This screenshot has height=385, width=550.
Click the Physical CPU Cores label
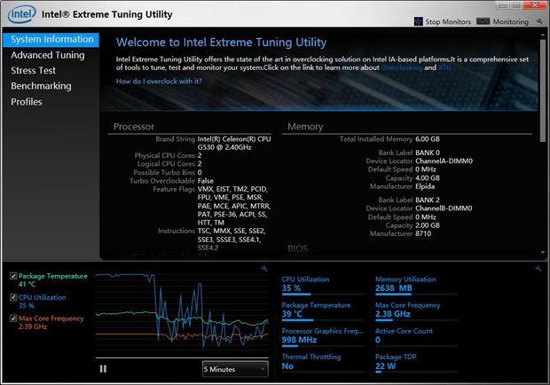164,155
